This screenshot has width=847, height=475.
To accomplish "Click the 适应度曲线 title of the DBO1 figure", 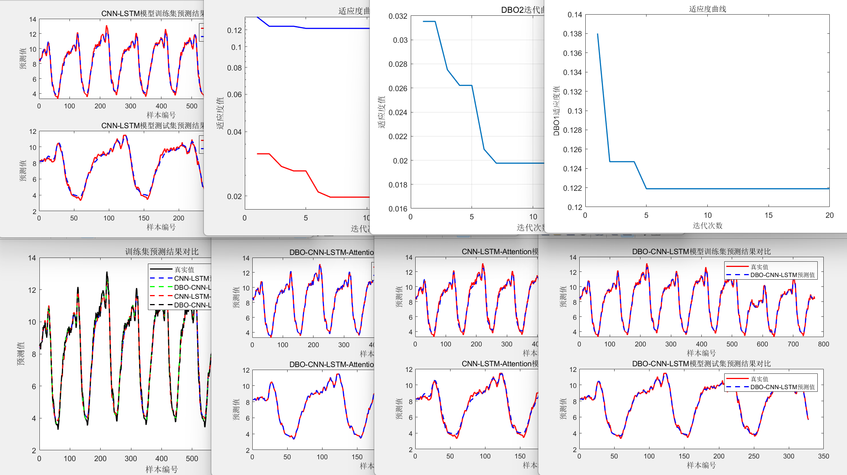I will pos(707,9).
